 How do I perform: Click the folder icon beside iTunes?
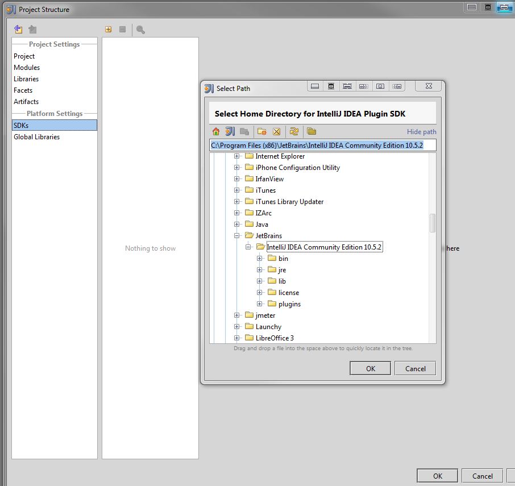[250, 190]
